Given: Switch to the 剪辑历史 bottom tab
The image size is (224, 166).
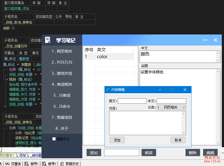Looking at the screenshot, I should pos(70,164).
